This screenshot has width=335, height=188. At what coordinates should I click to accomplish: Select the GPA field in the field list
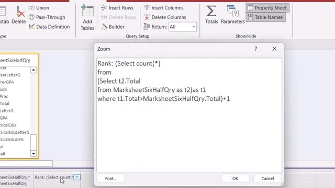[x=4, y=118]
